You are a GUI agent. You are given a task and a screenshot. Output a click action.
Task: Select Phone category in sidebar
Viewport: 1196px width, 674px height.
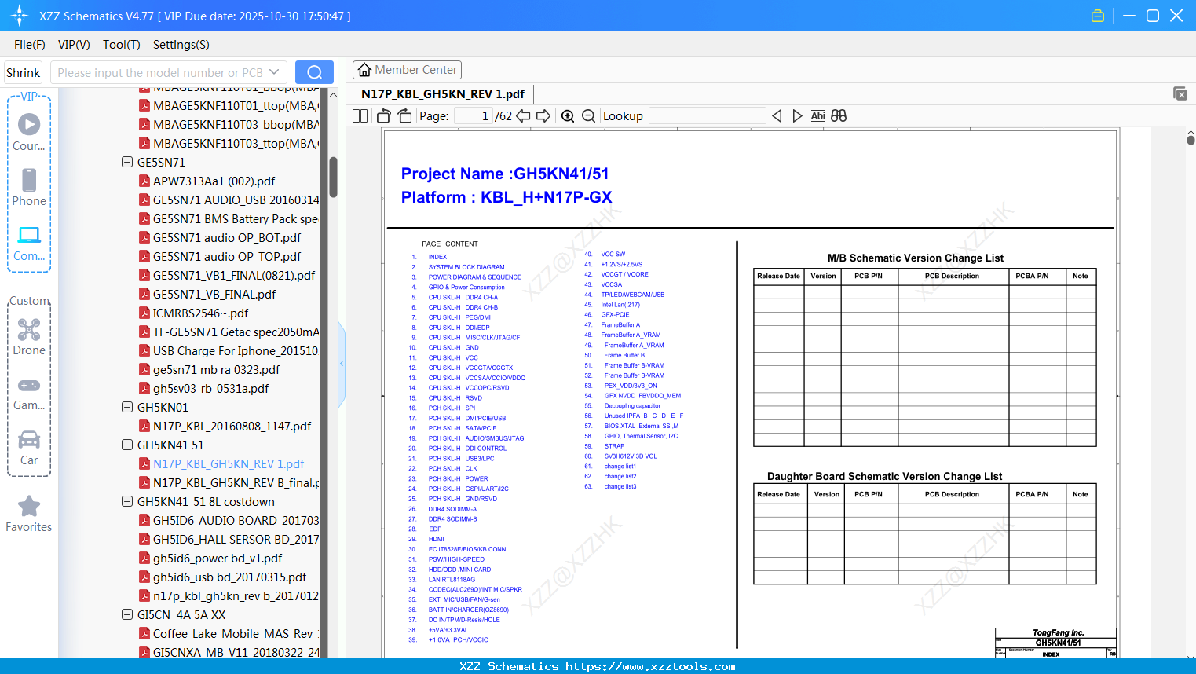[x=29, y=187]
